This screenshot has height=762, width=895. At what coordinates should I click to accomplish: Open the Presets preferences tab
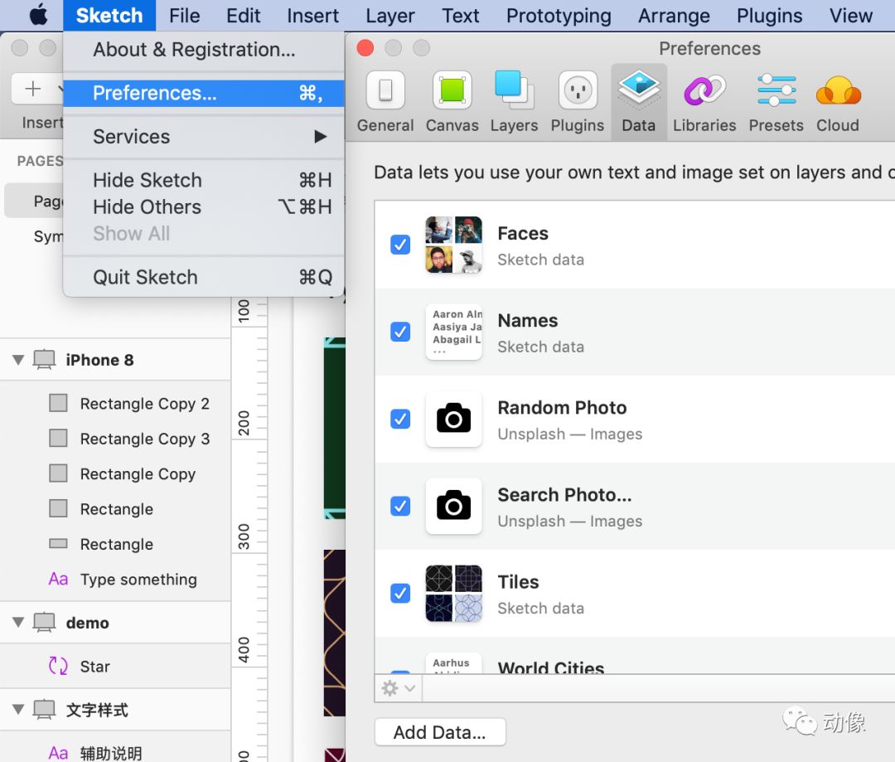[x=776, y=102]
